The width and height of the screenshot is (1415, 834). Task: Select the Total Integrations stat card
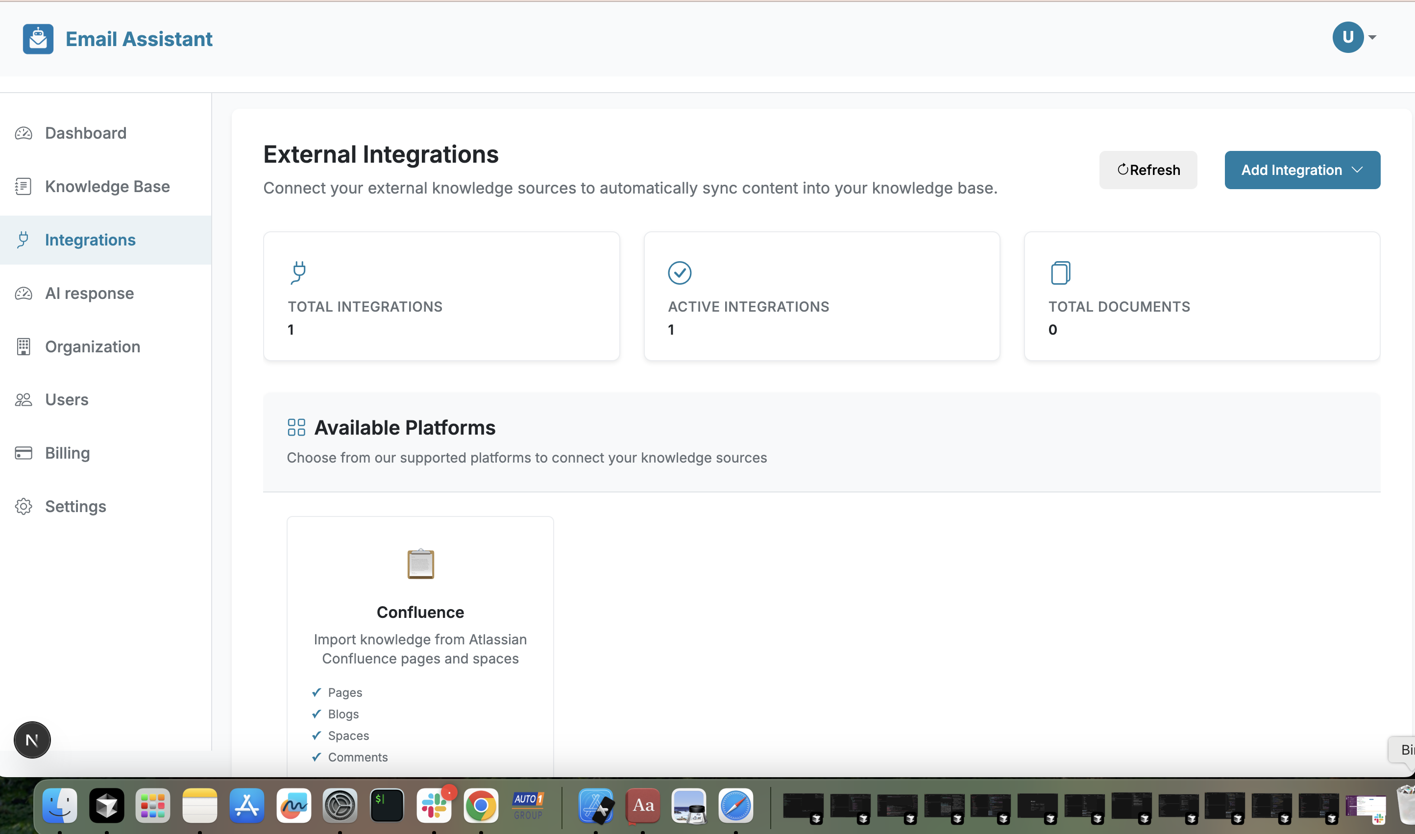[441, 296]
